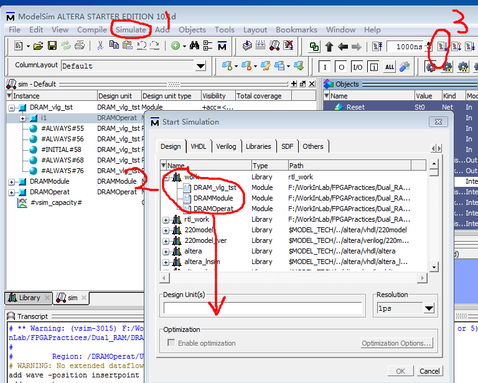Expand the DRAMOperat instance
This screenshot has width=478, height=383.
click(12, 192)
